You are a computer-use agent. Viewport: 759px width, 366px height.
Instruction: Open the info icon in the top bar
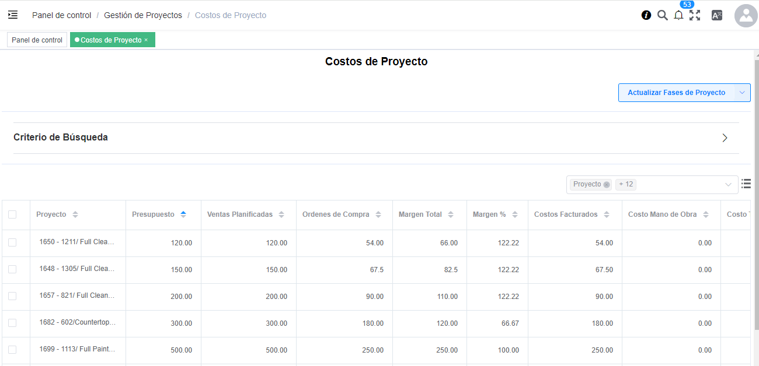coord(646,15)
